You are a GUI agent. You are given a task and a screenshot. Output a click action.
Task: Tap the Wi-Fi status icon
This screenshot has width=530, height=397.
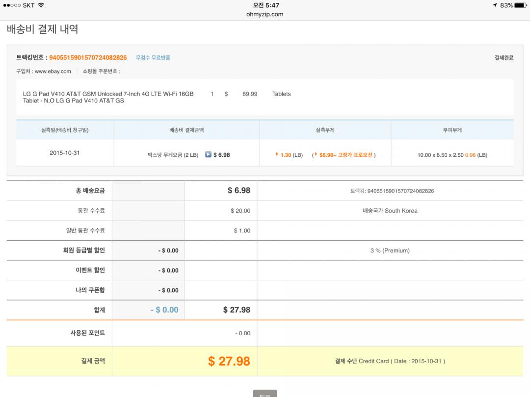(x=41, y=5)
